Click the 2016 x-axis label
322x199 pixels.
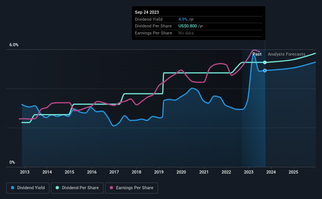pos(92,172)
